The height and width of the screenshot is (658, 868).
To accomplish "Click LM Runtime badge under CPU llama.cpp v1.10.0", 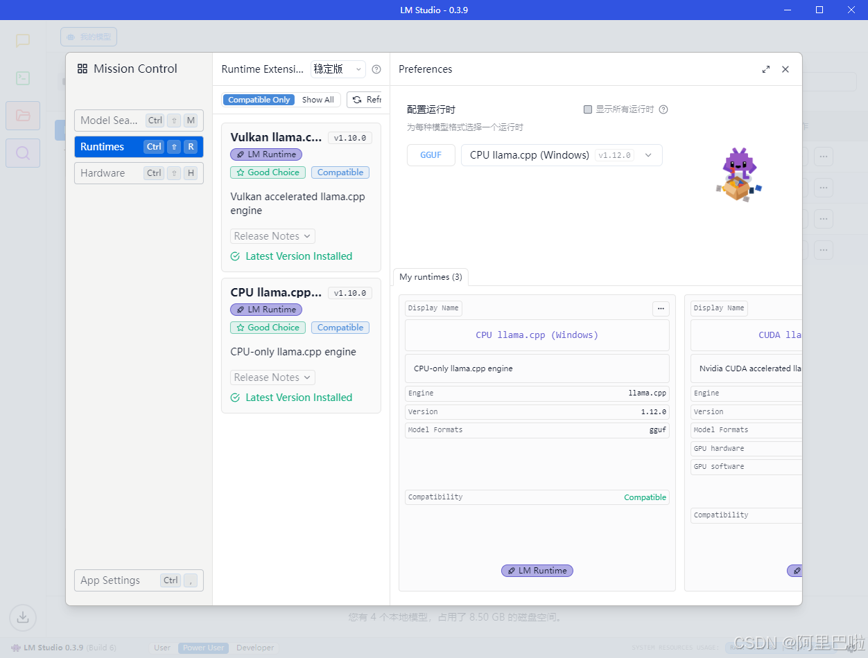I will tap(266, 310).
